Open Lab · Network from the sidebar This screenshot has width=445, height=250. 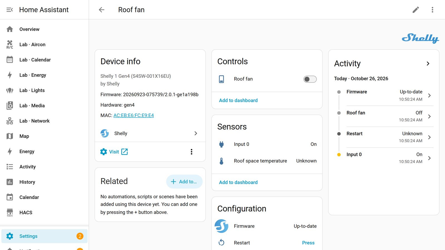[x=44, y=121]
